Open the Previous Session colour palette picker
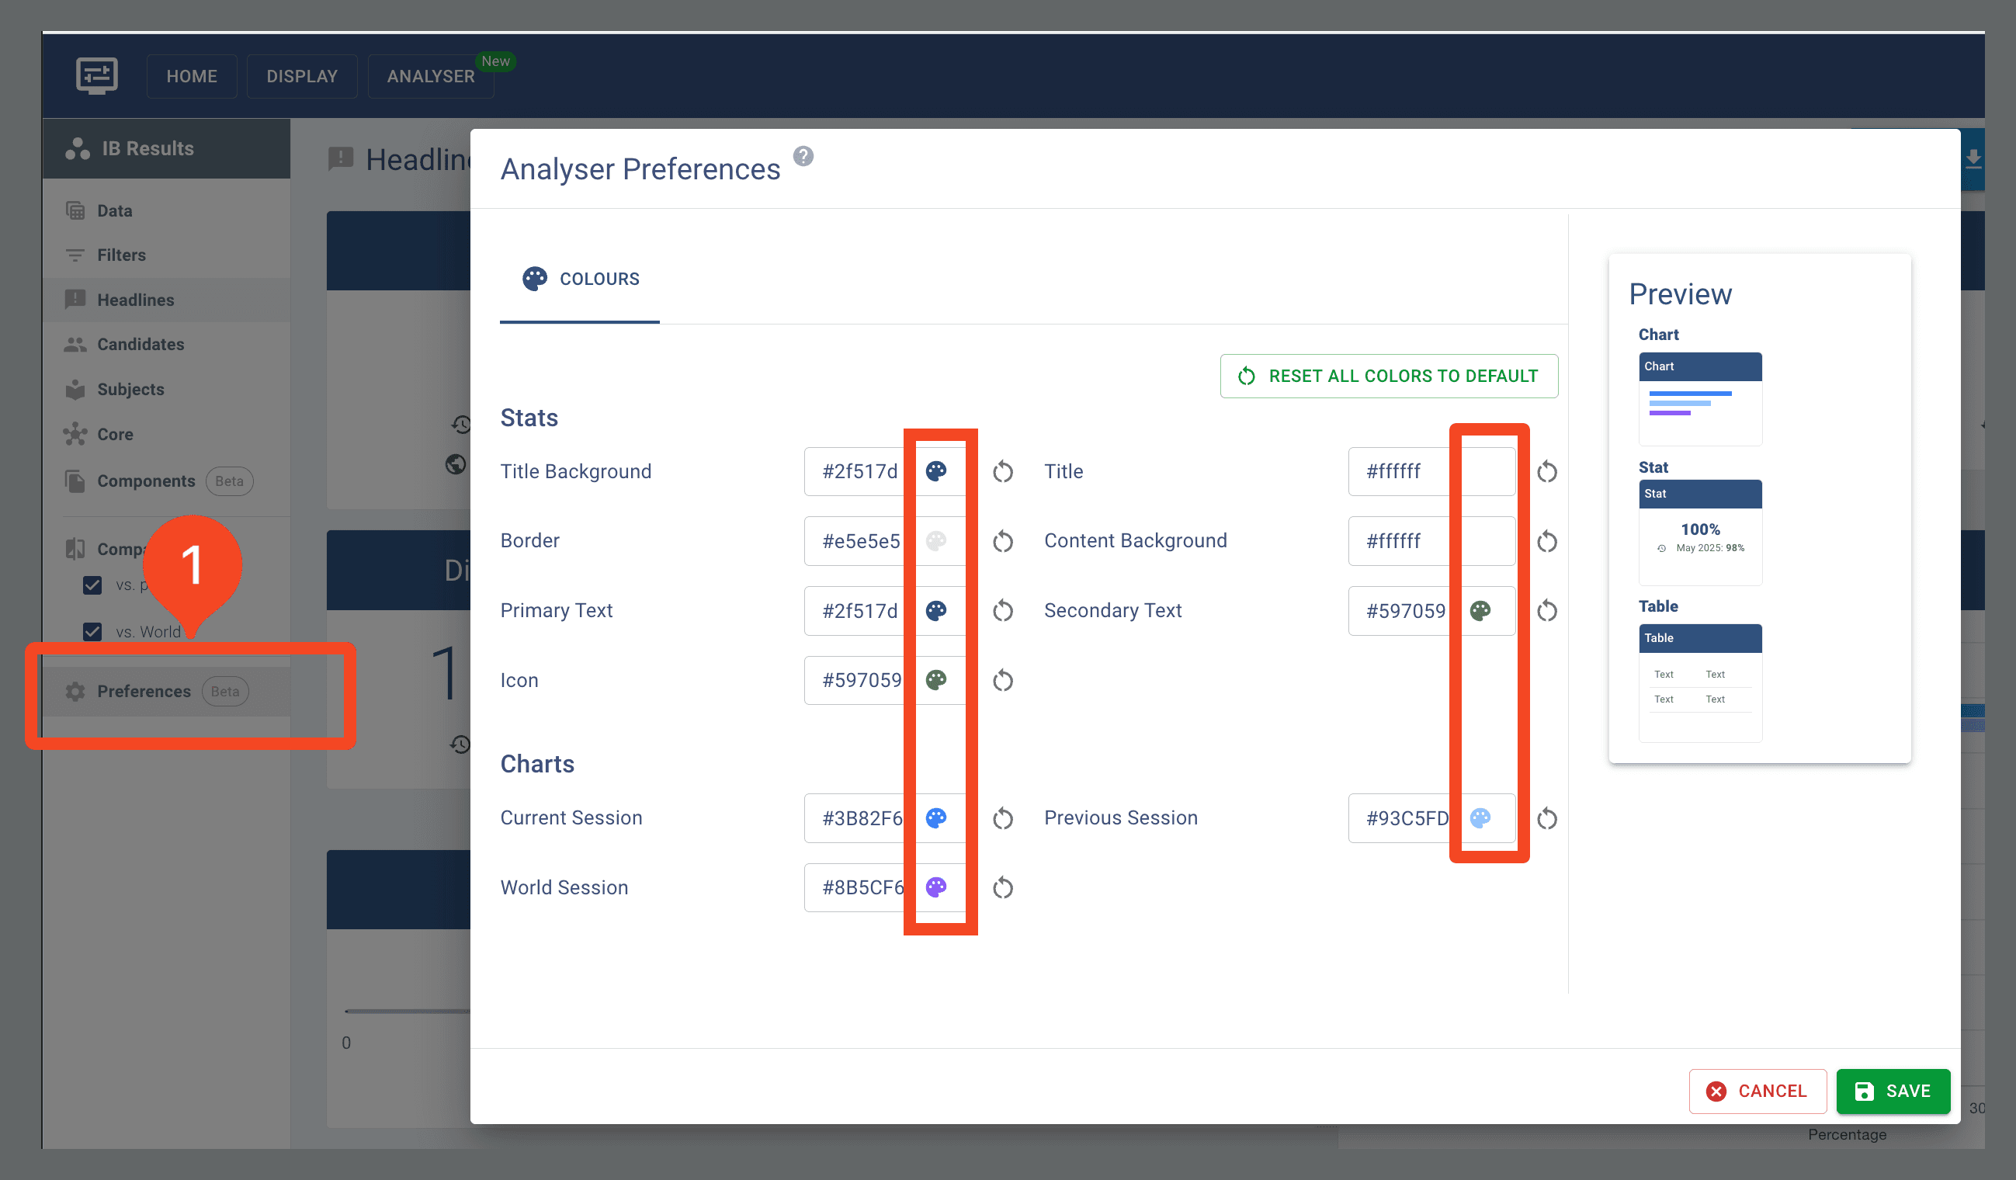The width and height of the screenshot is (2016, 1180). point(1480,817)
